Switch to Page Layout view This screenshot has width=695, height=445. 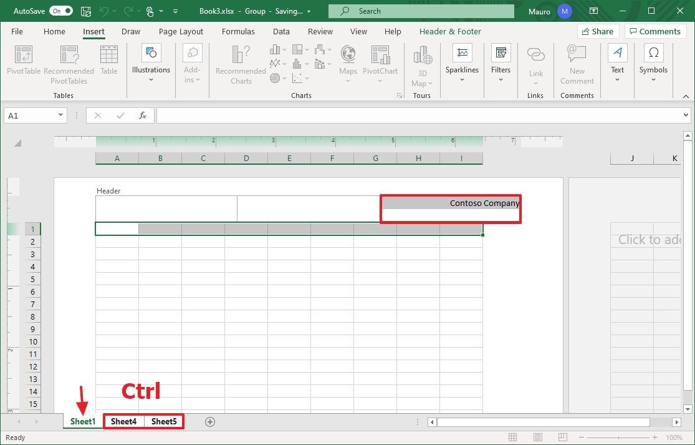tap(537, 437)
